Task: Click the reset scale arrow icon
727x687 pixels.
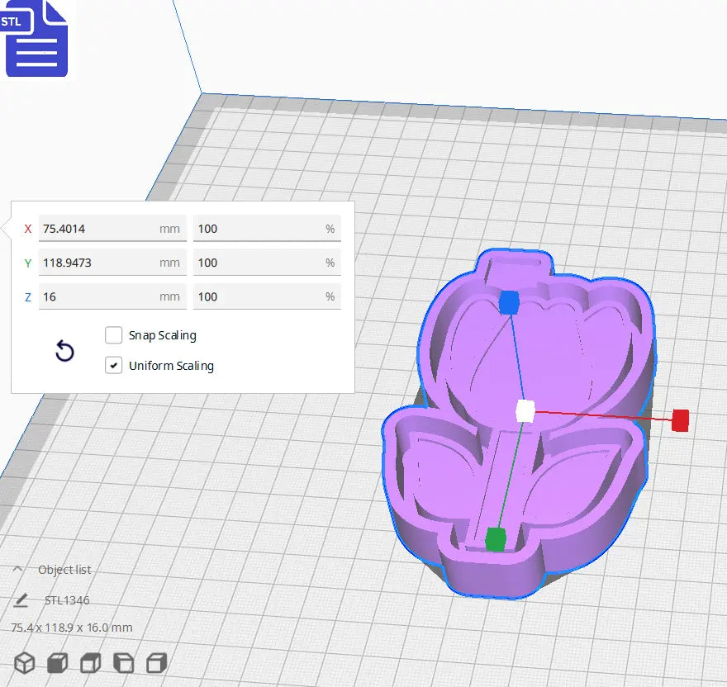Action: 64,351
